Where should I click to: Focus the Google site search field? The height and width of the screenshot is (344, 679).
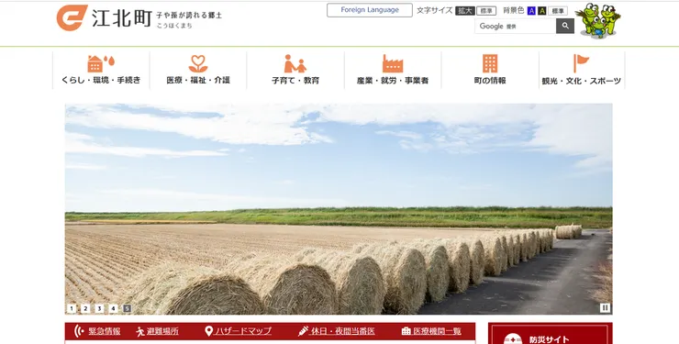(x=516, y=26)
